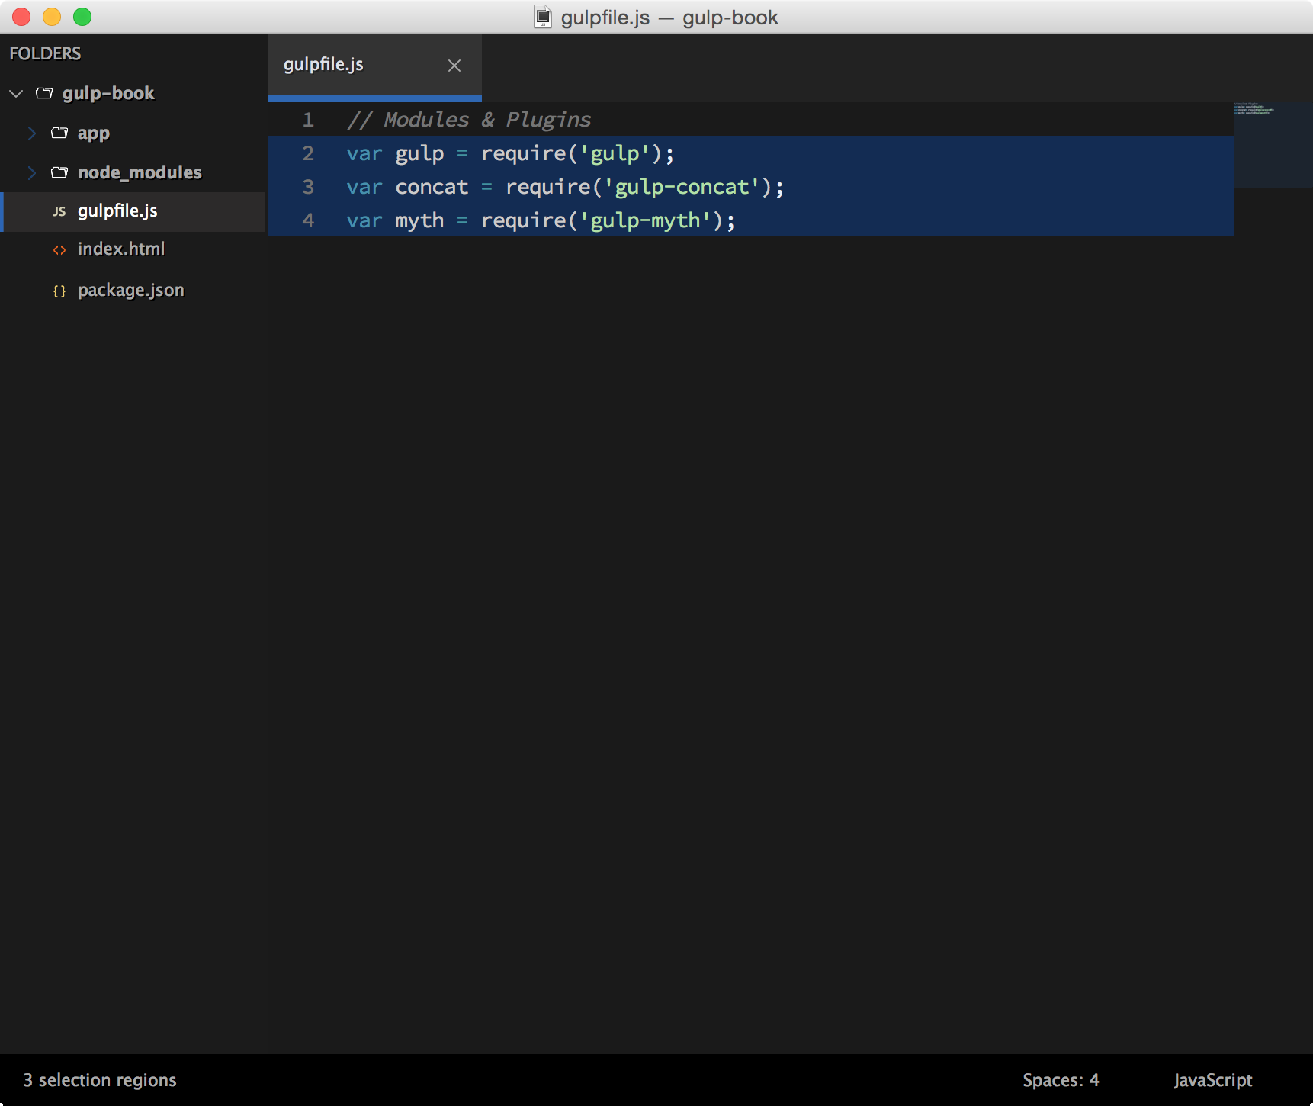Click the gulp-book folder icon
This screenshot has height=1106, width=1313.
(x=44, y=93)
